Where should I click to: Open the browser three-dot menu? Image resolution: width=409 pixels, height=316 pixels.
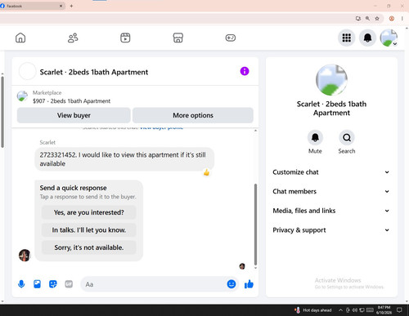point(402,19)
